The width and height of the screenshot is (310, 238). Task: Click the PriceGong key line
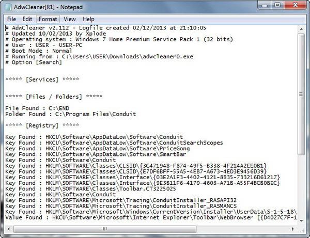coord(98,148)
